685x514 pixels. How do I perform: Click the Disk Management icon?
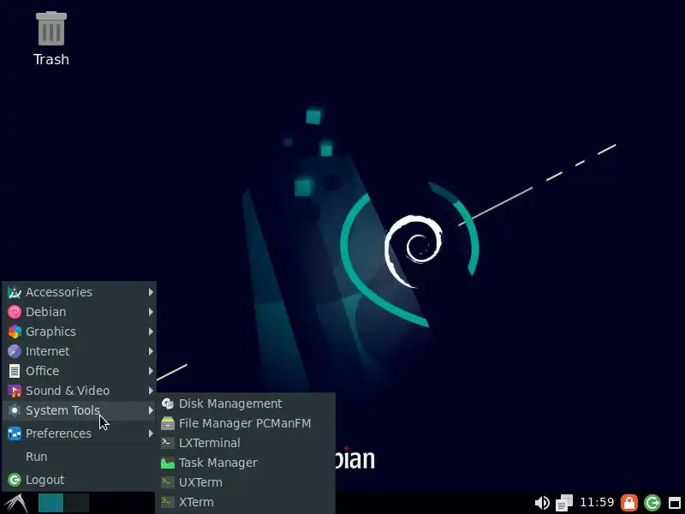[168, 403]
